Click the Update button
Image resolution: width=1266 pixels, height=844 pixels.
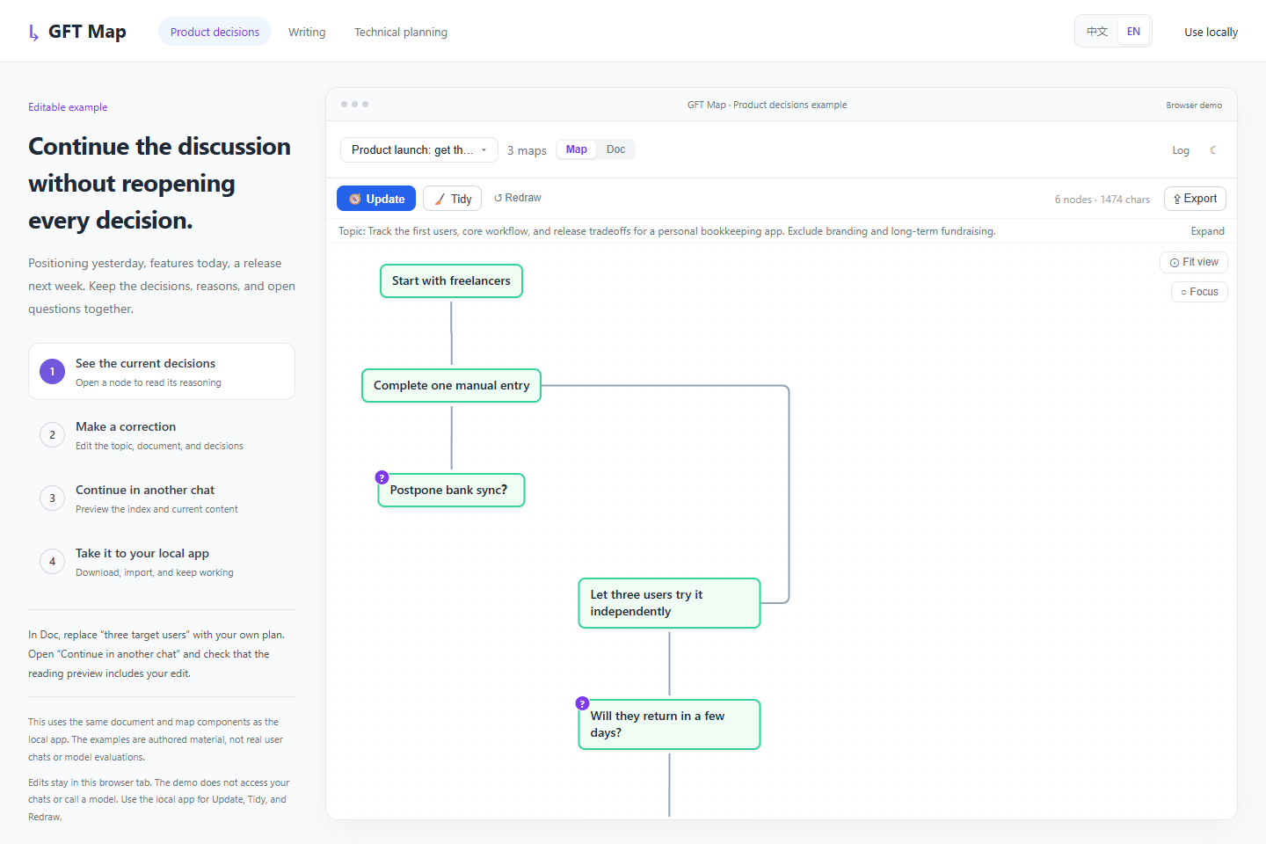(376, 199)
